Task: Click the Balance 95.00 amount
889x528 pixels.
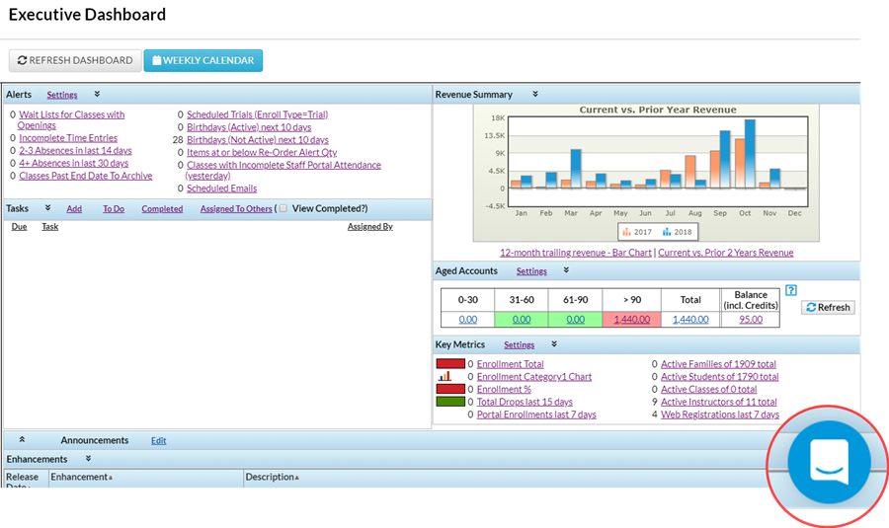Action: tap(751, 320)
